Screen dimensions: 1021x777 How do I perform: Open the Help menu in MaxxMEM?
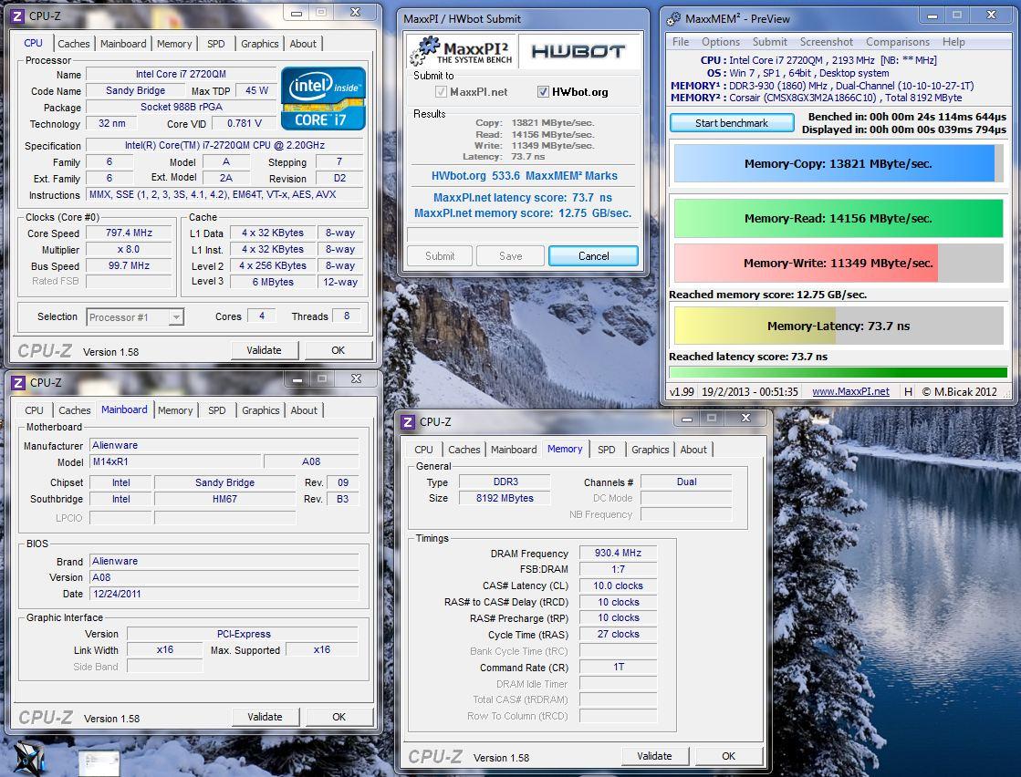coord(953,42)
